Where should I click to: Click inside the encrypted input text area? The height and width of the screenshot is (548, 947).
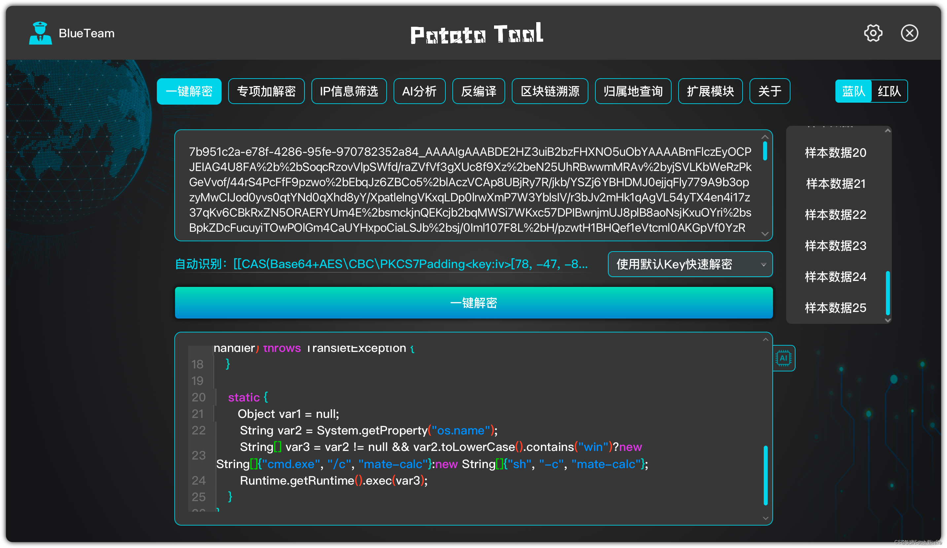tap(470, 186)
